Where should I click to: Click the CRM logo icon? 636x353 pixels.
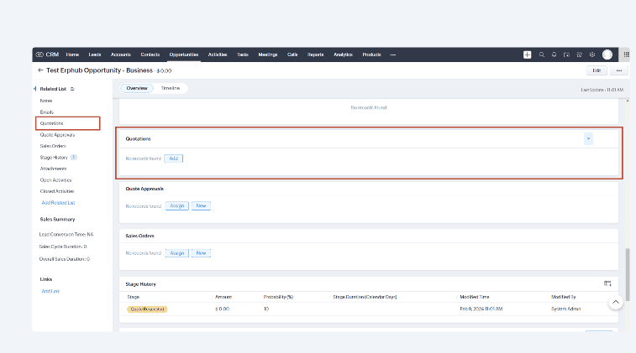39,55
